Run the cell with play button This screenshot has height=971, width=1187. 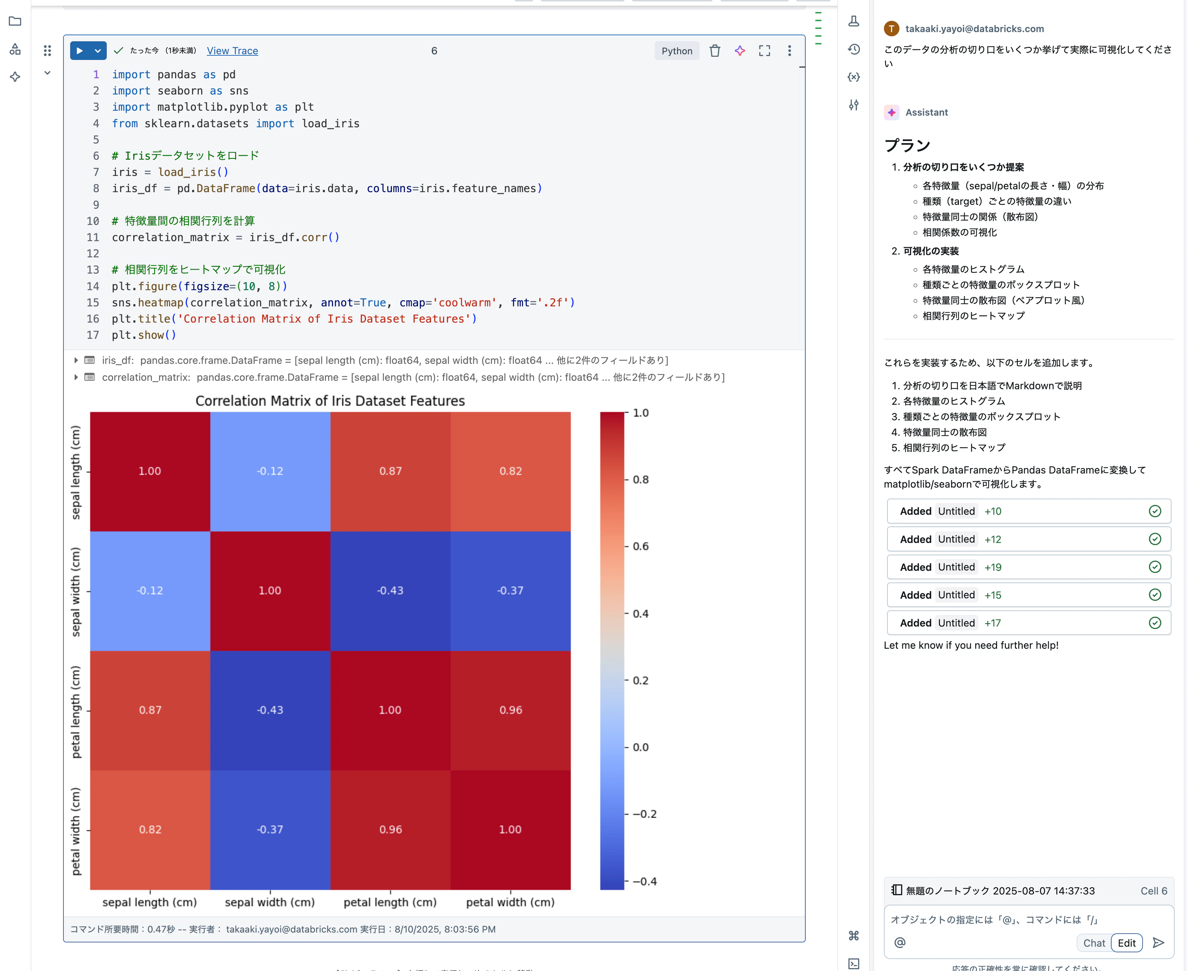coord(79,51)
